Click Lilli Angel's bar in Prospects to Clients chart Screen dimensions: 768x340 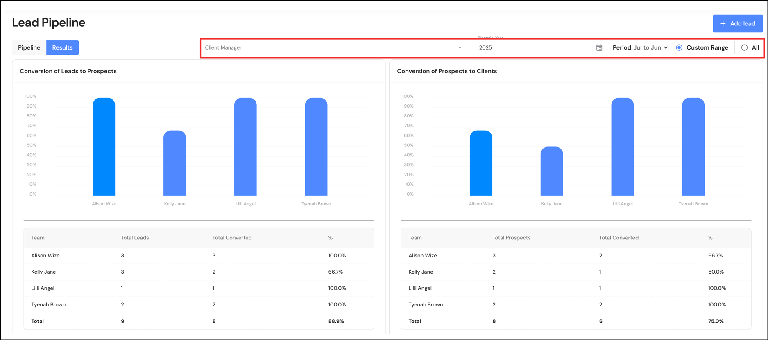623,146
